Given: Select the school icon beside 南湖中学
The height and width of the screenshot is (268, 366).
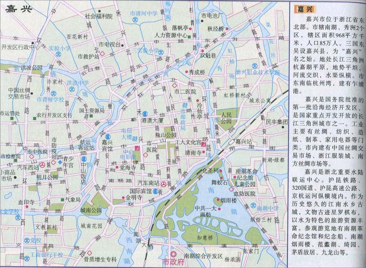Looking at the screenshot, I should [x=254, y=205].
